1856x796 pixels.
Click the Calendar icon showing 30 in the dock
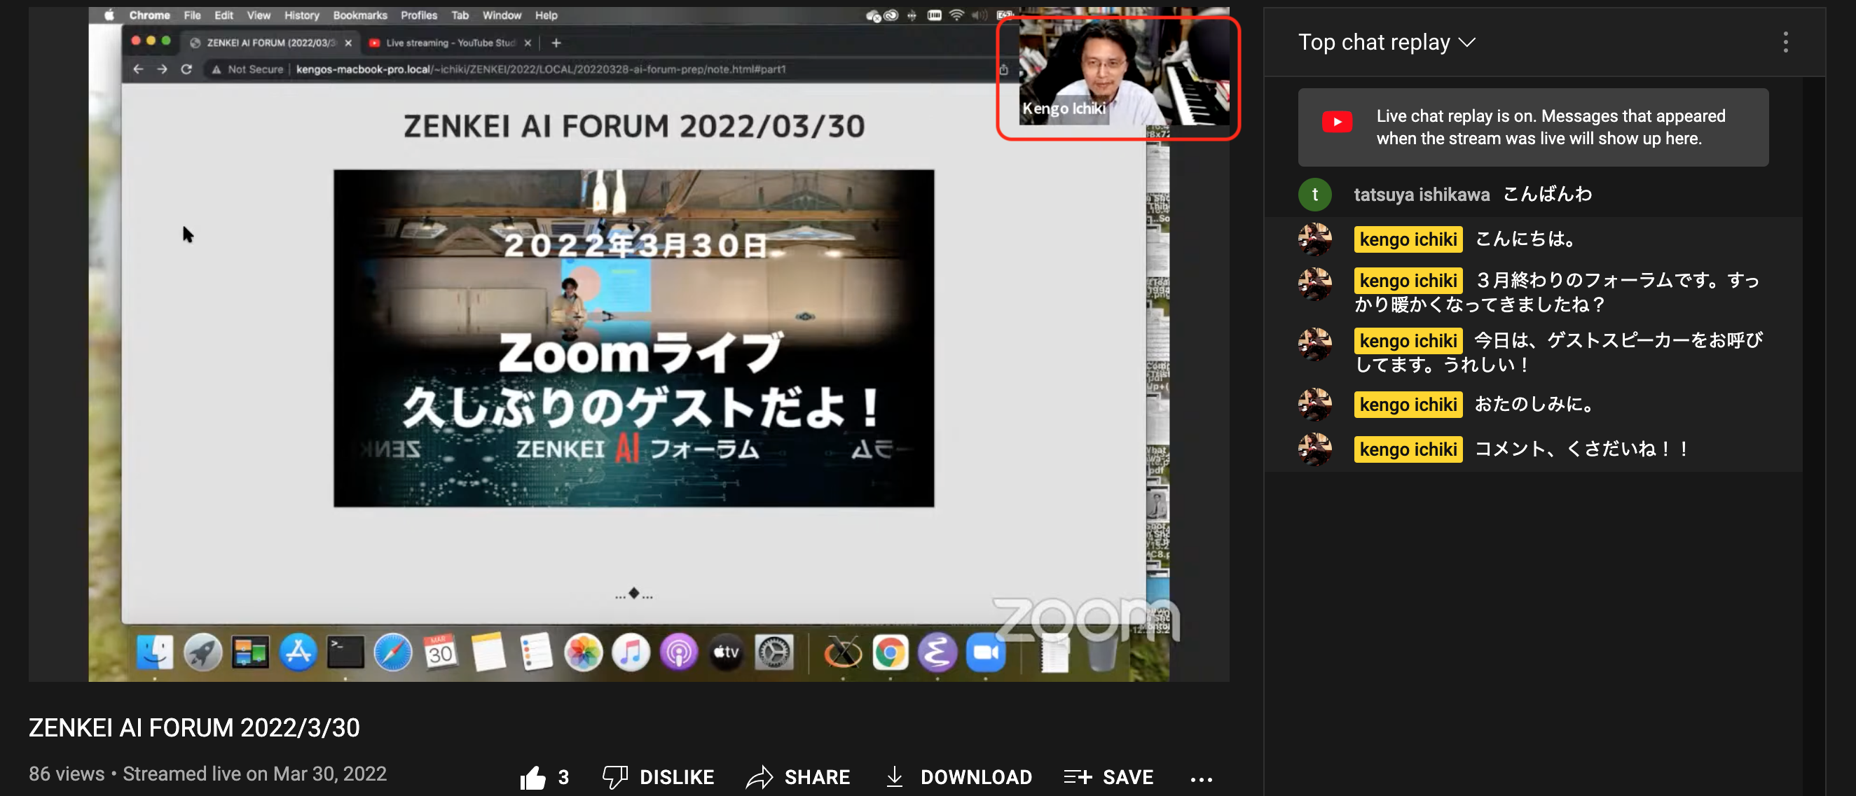tap(440, 652)
